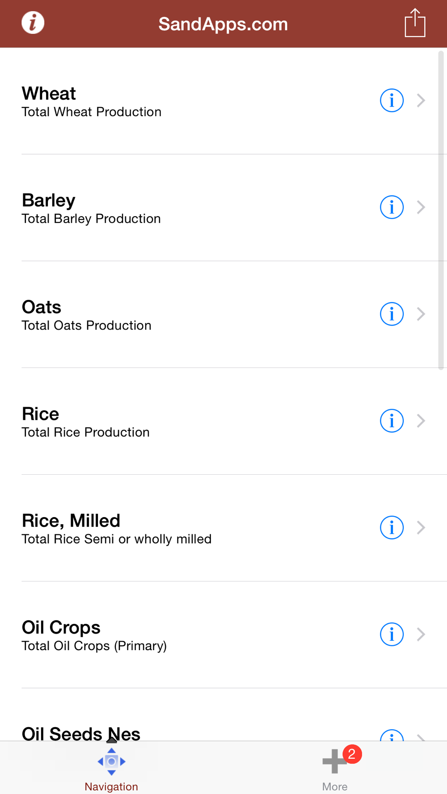Click the vertical scrollbar on the list
Image resolution: width=447 pixels, height=794 pixels.
[441, 210]
